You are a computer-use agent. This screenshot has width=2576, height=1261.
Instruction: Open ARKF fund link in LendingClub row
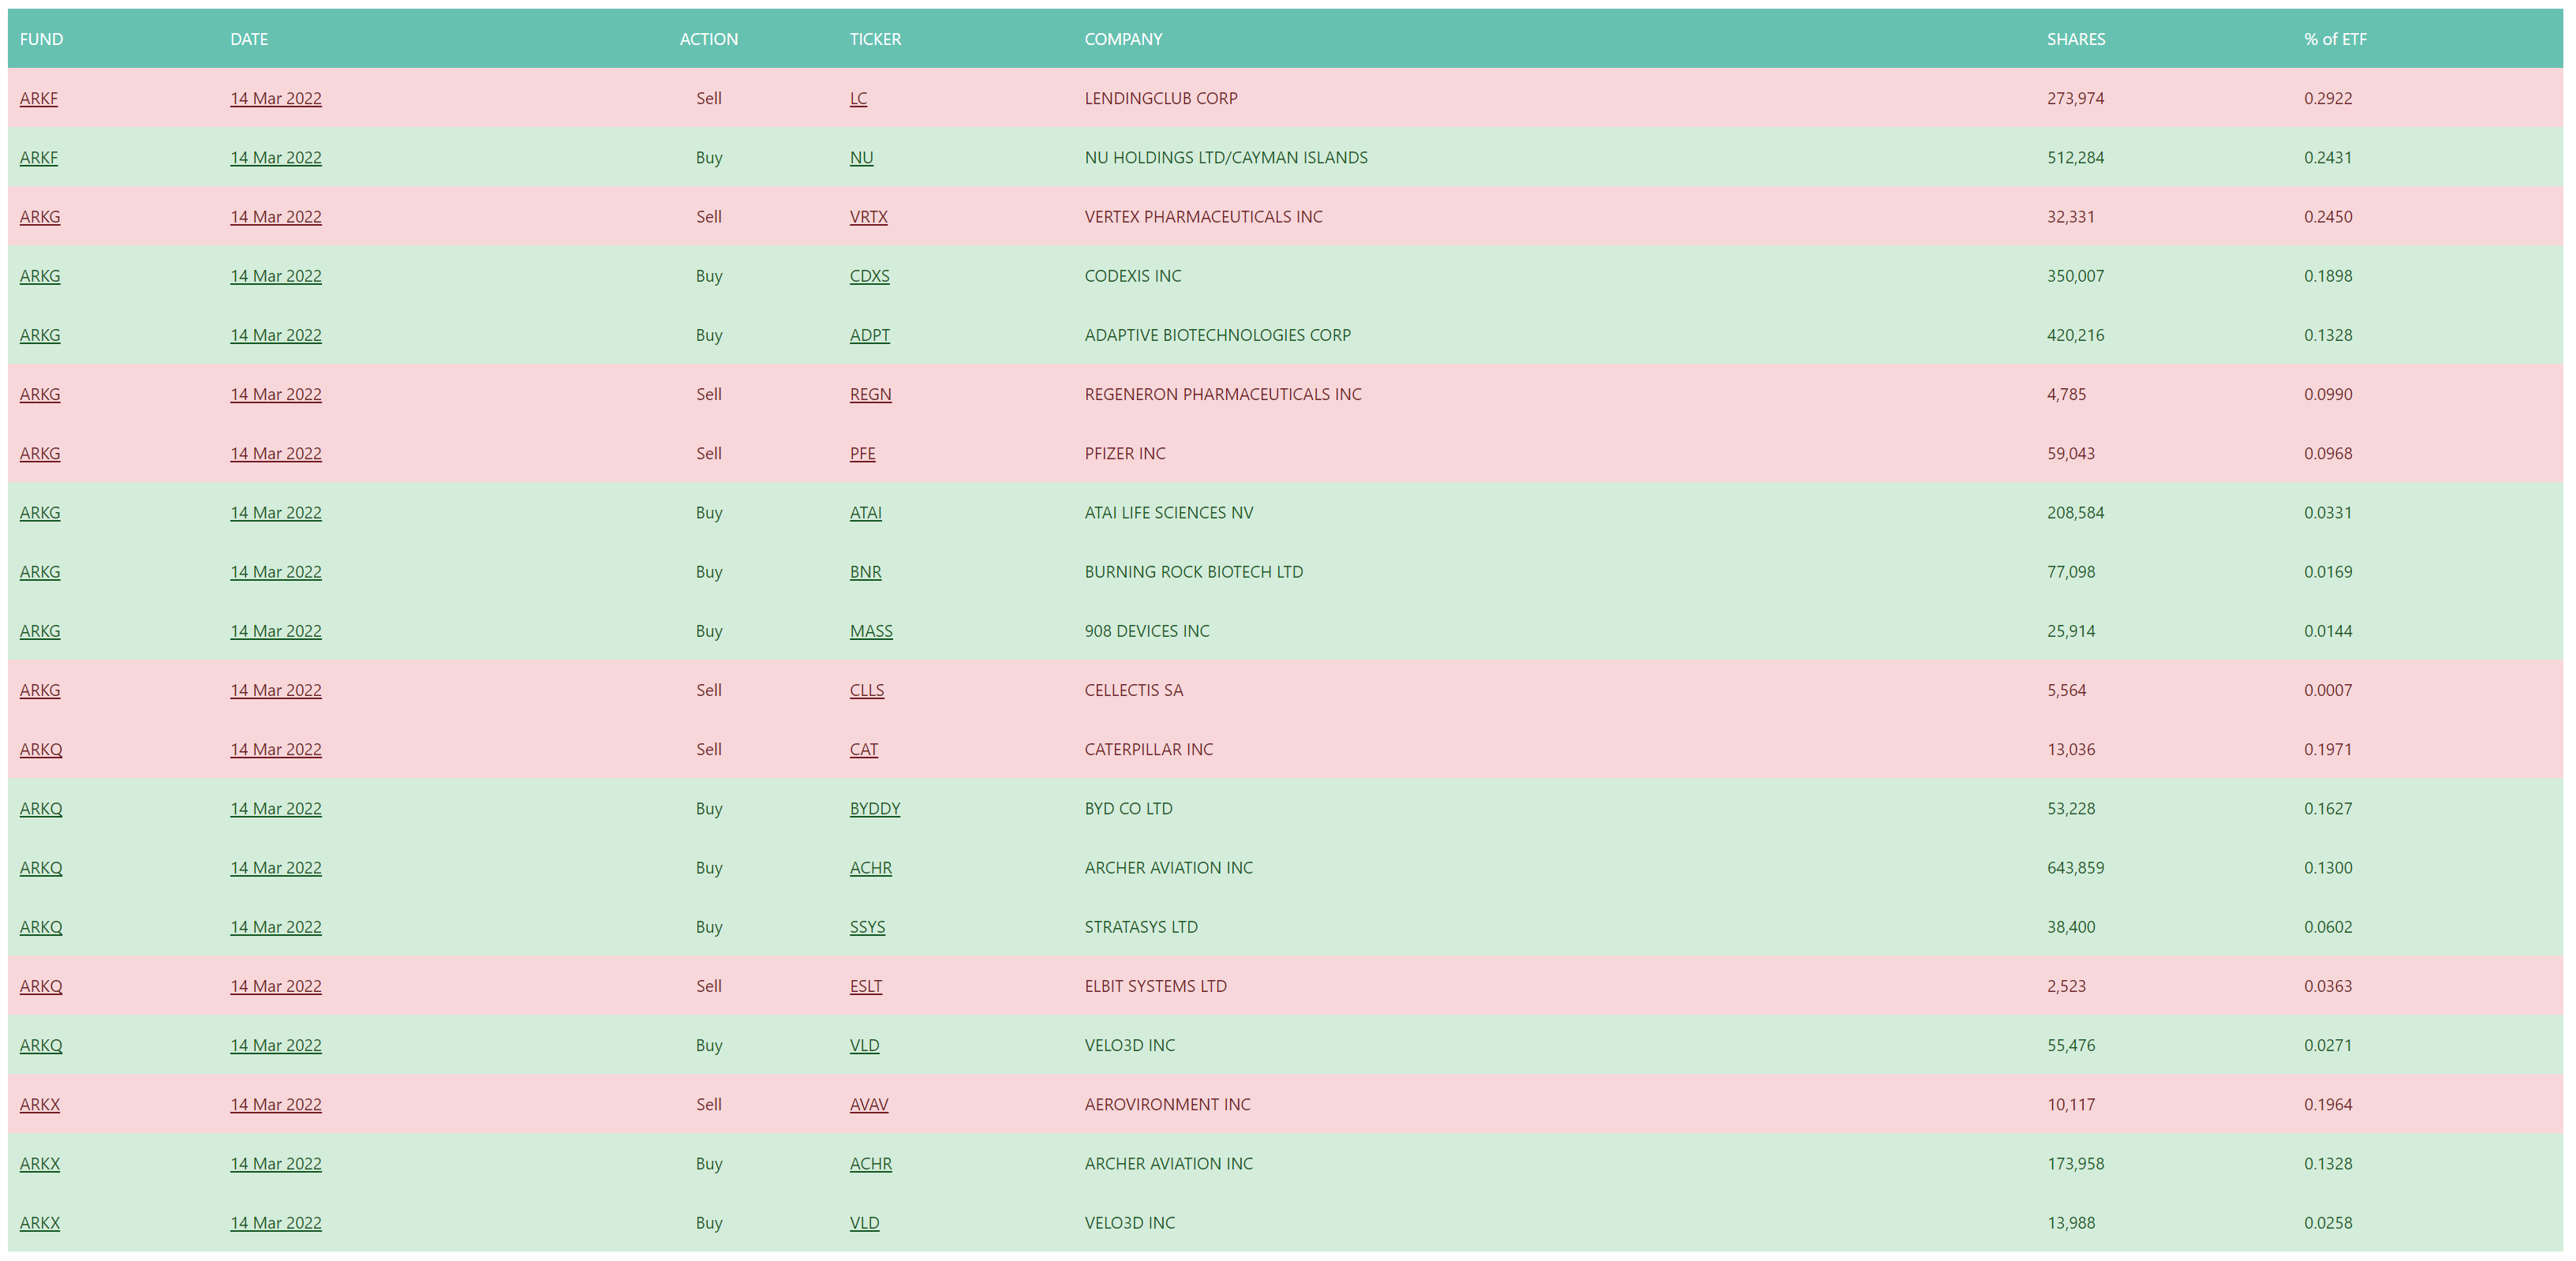coord(39,98)
